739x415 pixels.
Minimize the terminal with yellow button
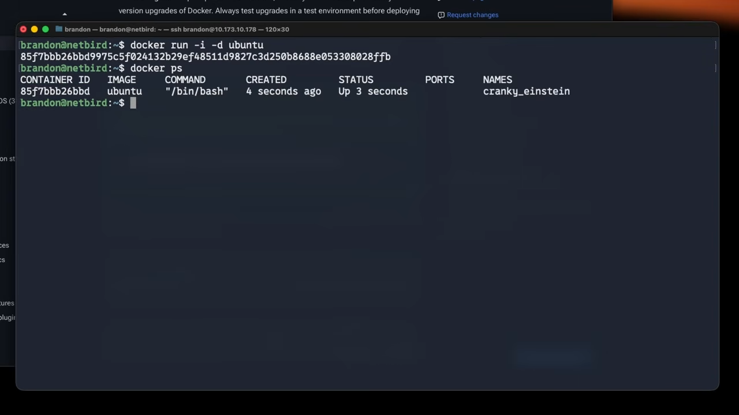coord(34,29)
